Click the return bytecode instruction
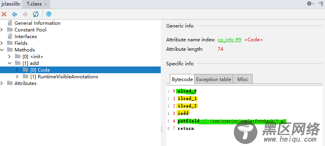325x146 pixels. tap(186, 128)
